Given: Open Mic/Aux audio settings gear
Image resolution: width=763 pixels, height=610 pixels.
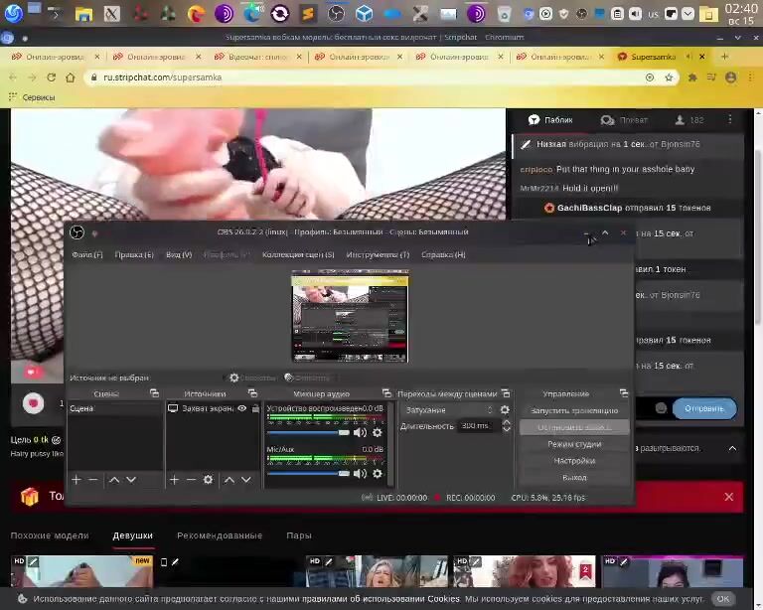Looking at the screenshot, I should point(377,473).
